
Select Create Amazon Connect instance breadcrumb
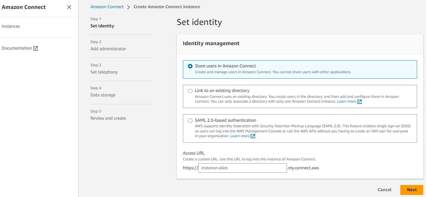167,6
